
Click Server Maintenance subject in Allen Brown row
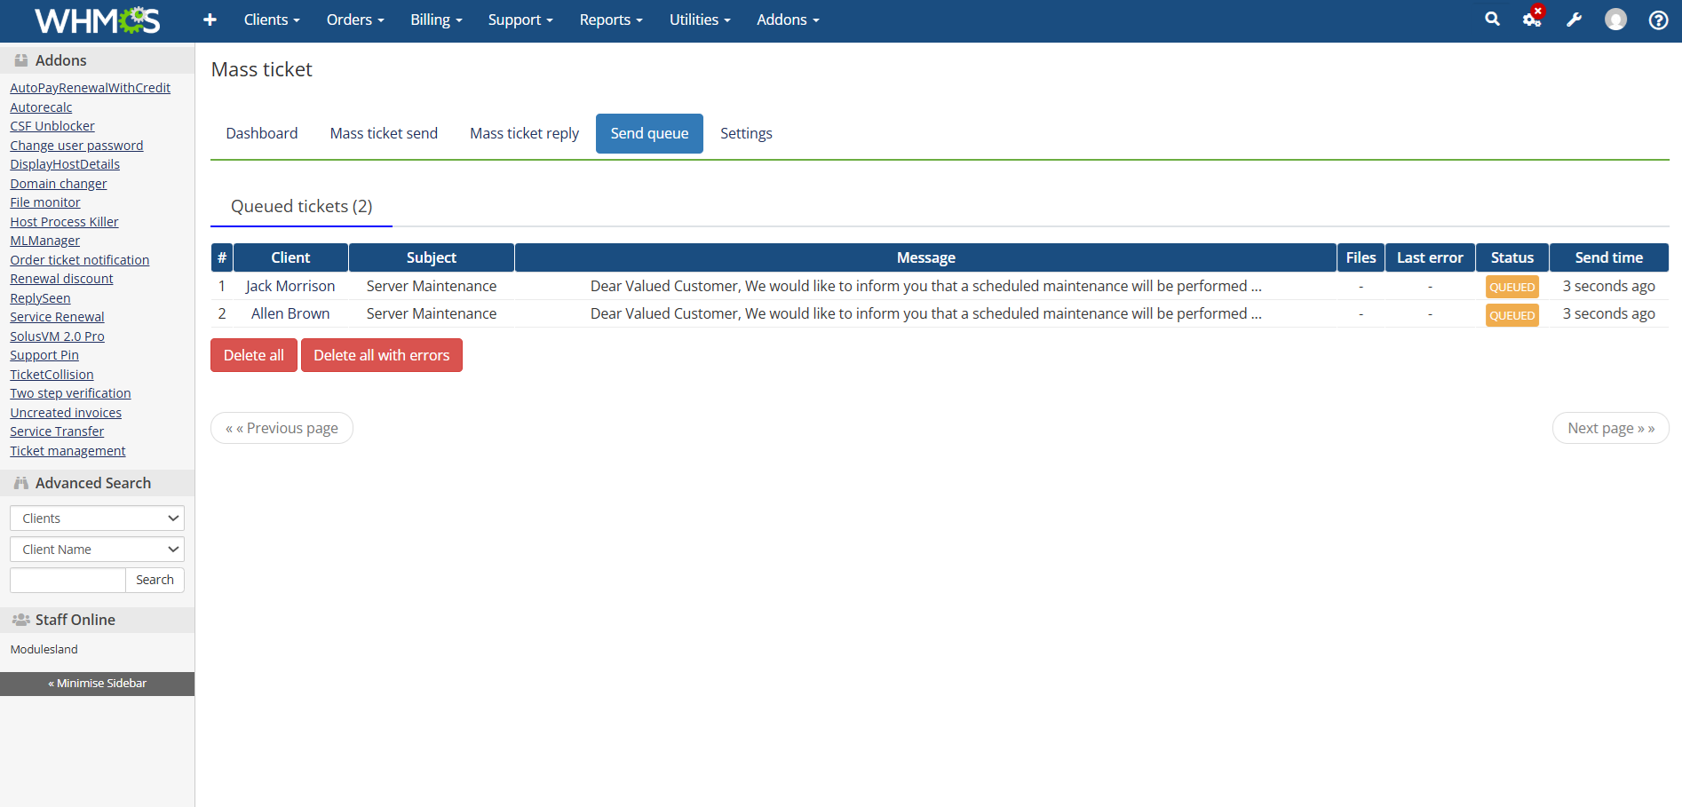tap(432, 313)
